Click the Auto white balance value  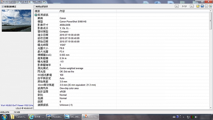click(x=62, y=78)
